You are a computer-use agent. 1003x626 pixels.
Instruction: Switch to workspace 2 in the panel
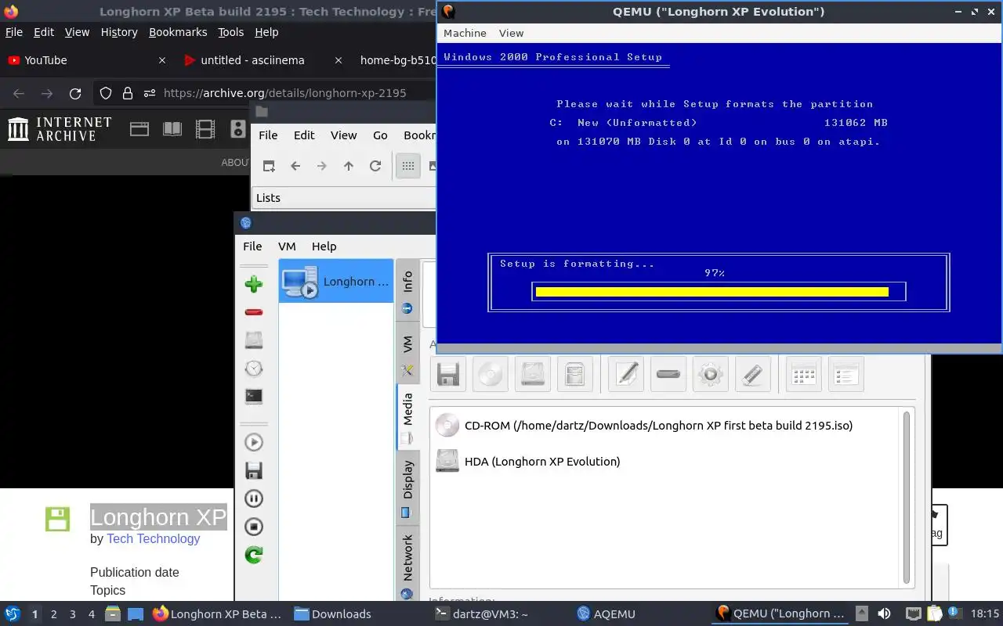54,614
